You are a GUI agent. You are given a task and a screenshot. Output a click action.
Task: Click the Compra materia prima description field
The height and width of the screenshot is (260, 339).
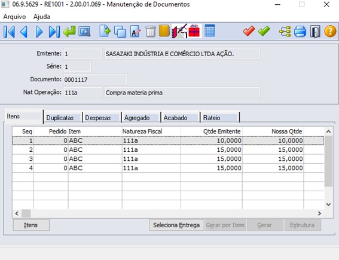tap(182, 93)
